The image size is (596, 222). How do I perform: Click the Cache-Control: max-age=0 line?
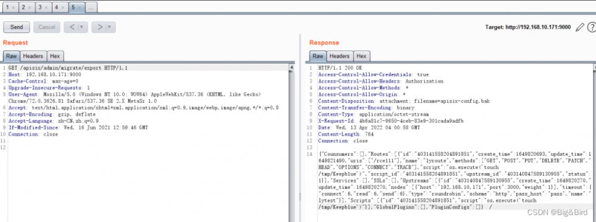click(x=44, y=81)
